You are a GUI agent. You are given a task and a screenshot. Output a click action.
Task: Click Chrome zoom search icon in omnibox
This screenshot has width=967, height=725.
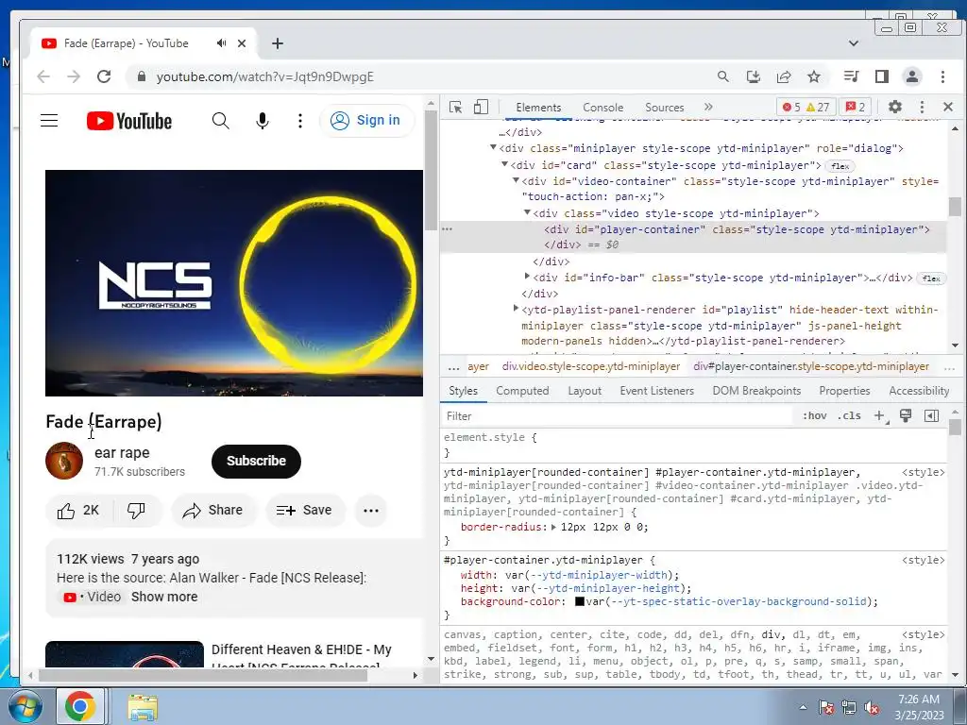722,76
